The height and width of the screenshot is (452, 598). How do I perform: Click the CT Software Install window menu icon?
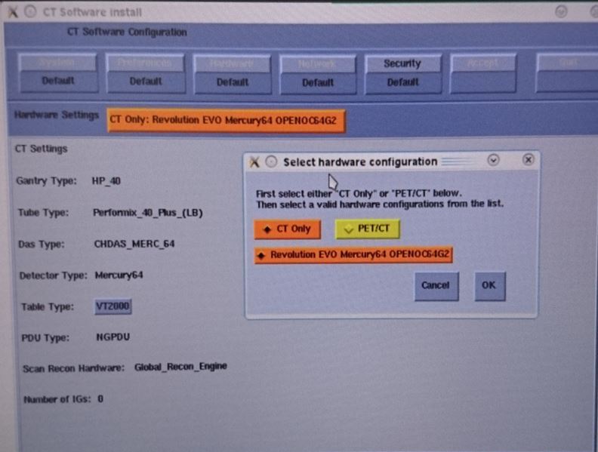(x=12, y=11)
